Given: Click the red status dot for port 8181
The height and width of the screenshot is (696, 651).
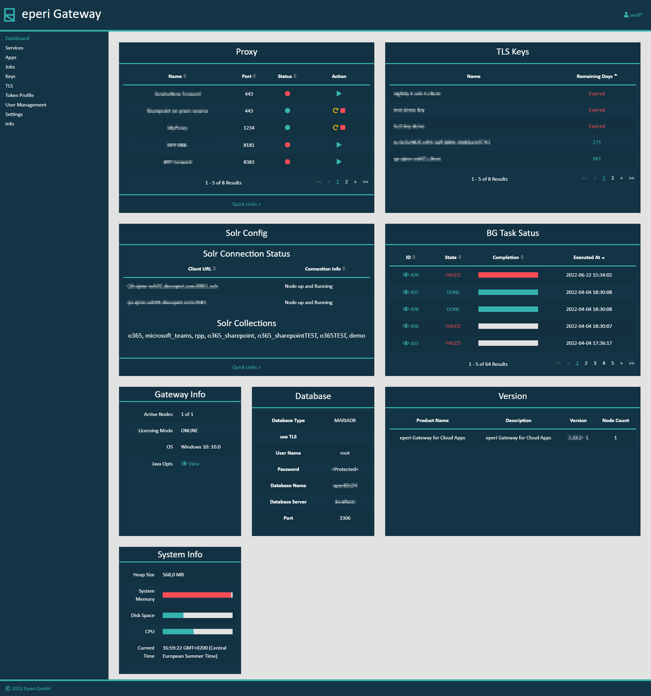Looking at the screenshot, I should pyautogui.click(x=287, y=145).
